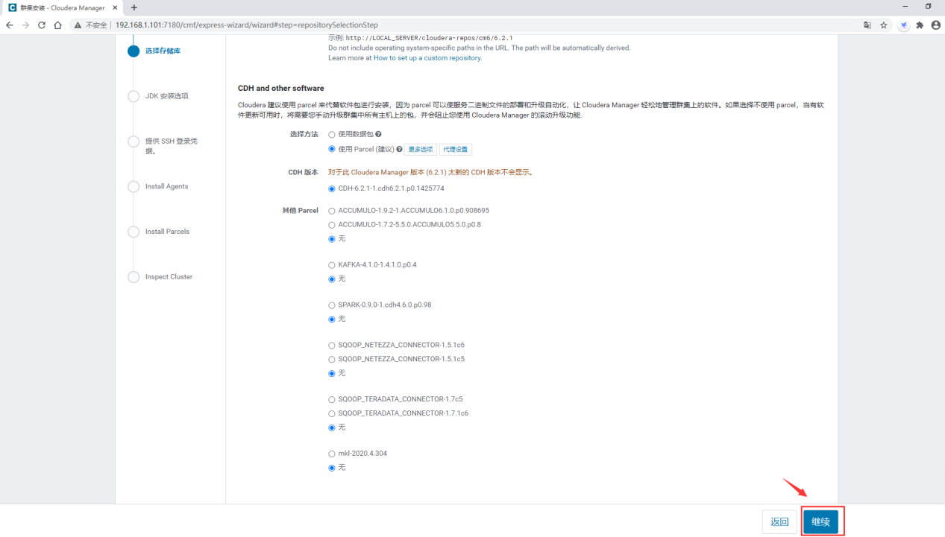Click the 更多选项 button
Image resolution: width=945 pixels, height=537 pixels.
pos(421,150)
